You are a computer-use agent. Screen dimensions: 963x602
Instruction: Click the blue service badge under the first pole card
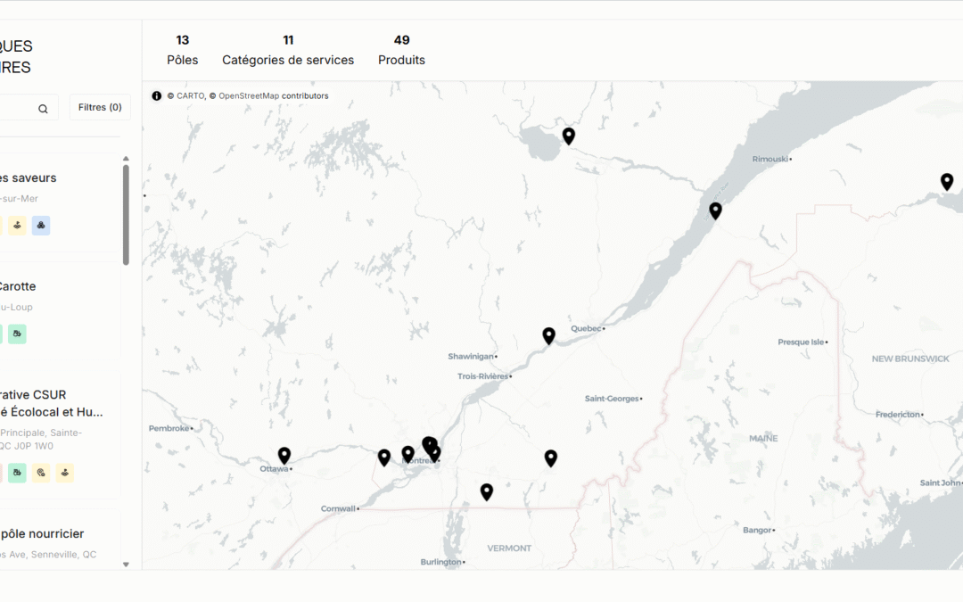click(x=41, y=226)
